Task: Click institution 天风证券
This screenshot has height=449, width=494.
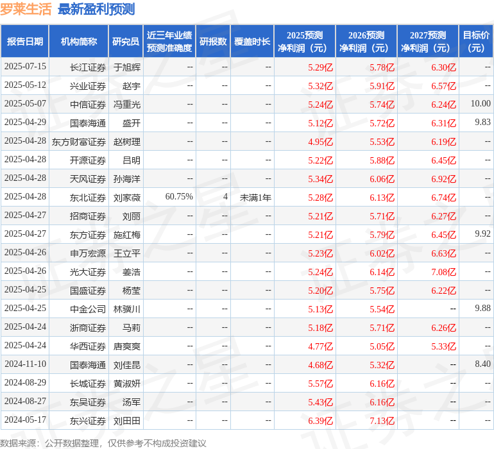Action: coord(88,179)
